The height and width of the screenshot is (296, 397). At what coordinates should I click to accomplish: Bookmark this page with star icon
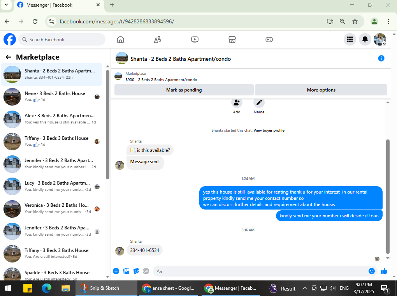coord(355,21)
